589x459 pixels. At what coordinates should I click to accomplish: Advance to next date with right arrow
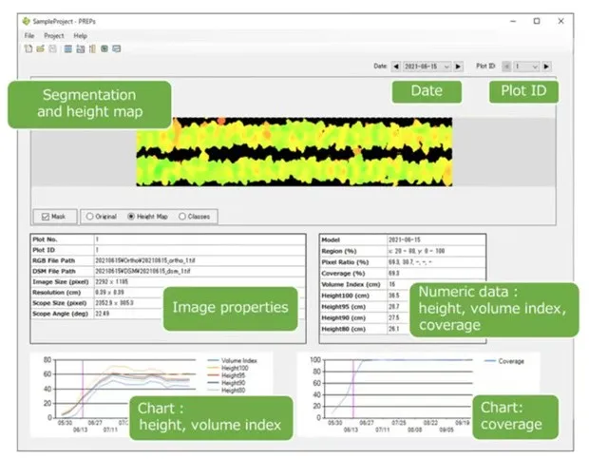(458, 67)
